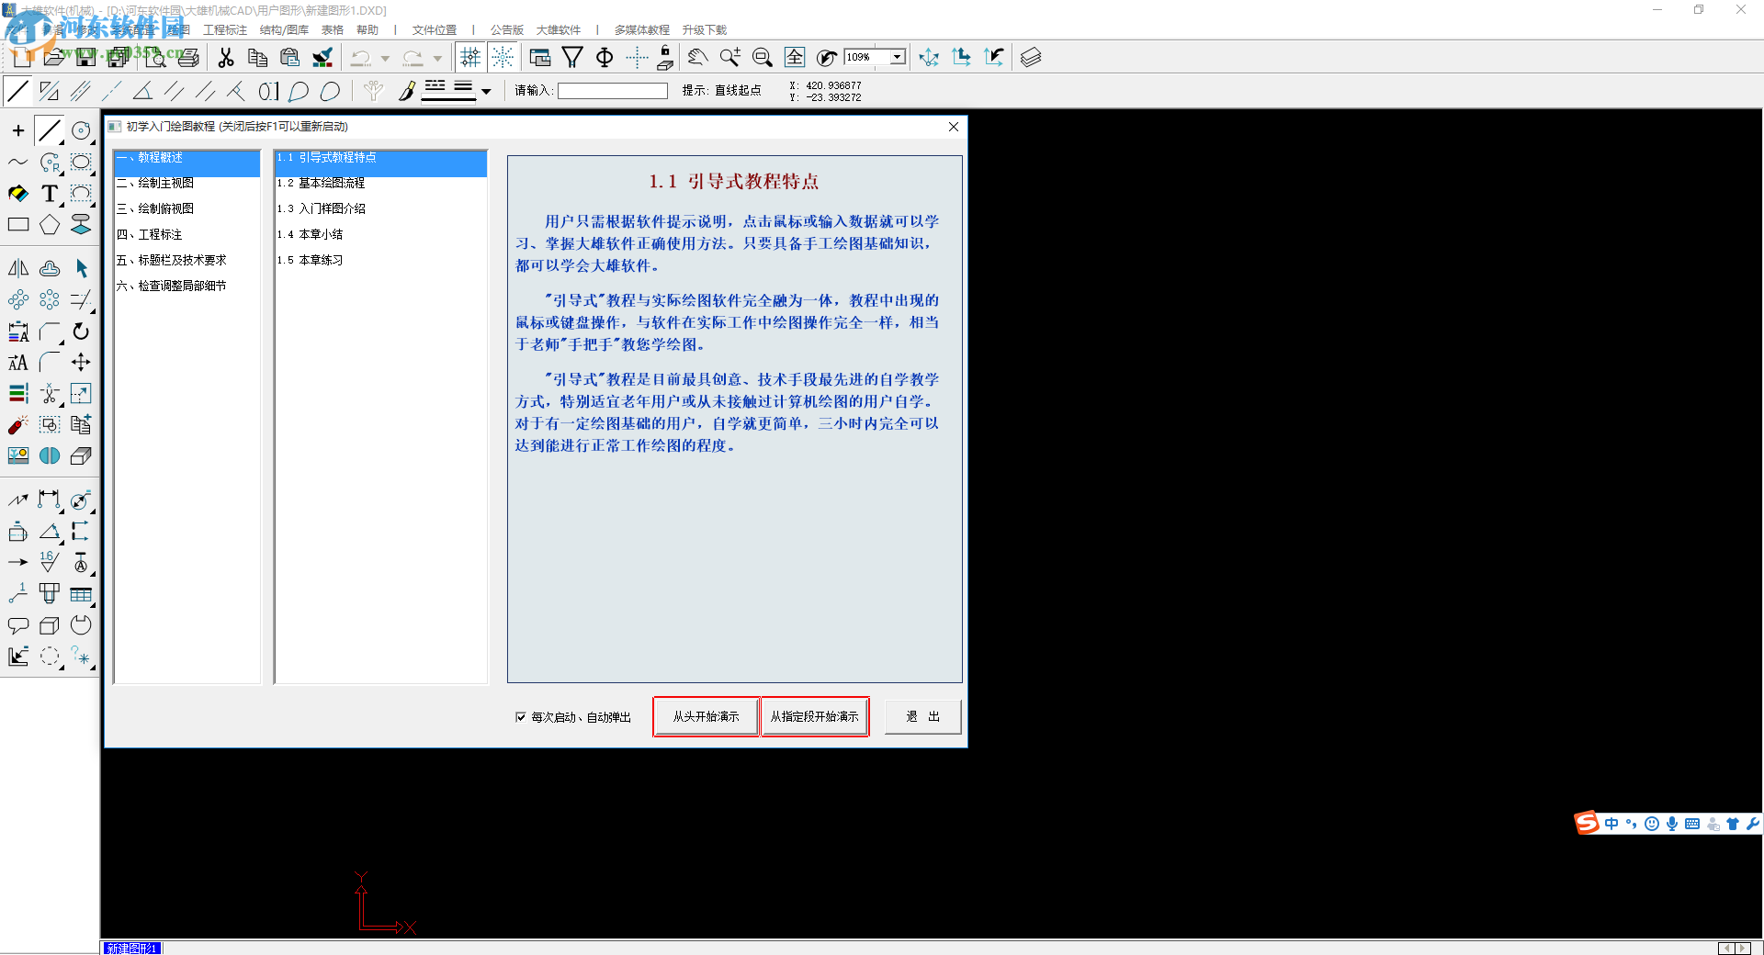Open the zoom percentage dropdown showing 109%

(896, 56)
